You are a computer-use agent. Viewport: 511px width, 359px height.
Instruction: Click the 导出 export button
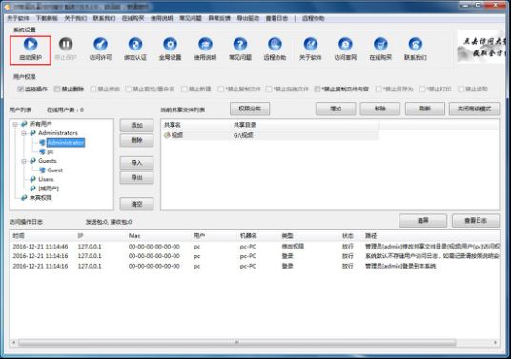pyautogui.click(x=136, y=178)
